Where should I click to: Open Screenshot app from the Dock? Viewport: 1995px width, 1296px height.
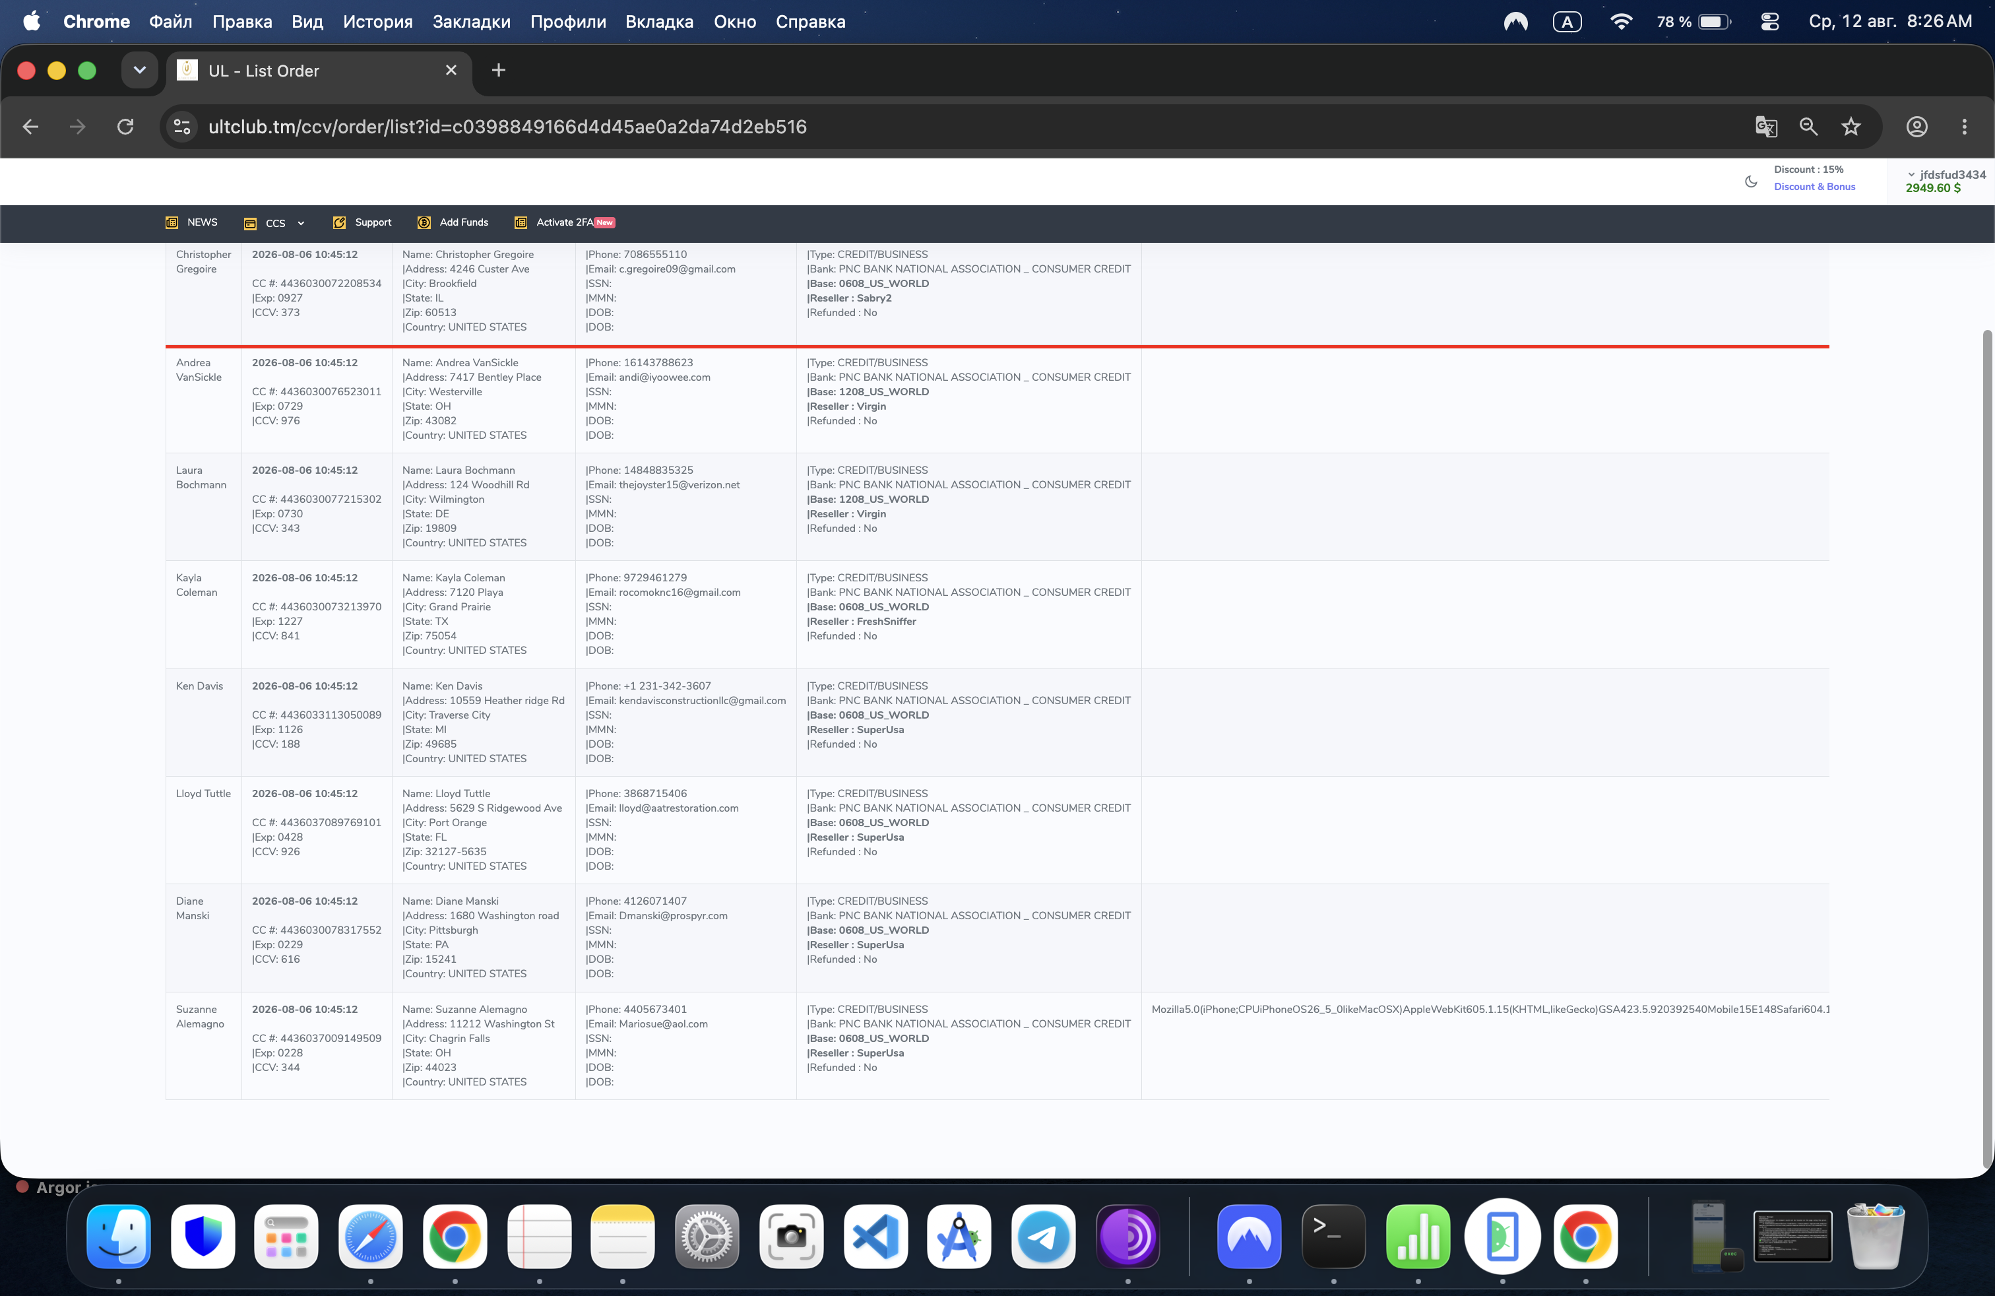coord(791,1237)
